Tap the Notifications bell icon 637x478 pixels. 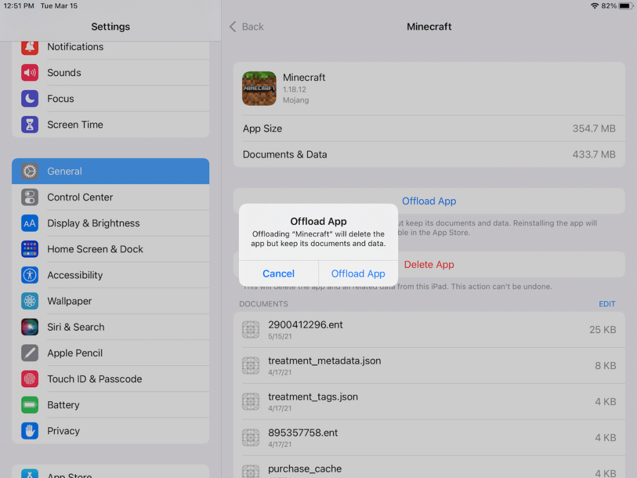tap(30, 47)
